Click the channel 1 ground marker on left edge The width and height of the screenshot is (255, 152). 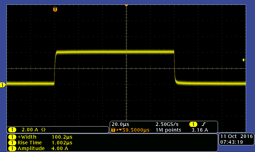pyautogui.click(x=3, y=85)
